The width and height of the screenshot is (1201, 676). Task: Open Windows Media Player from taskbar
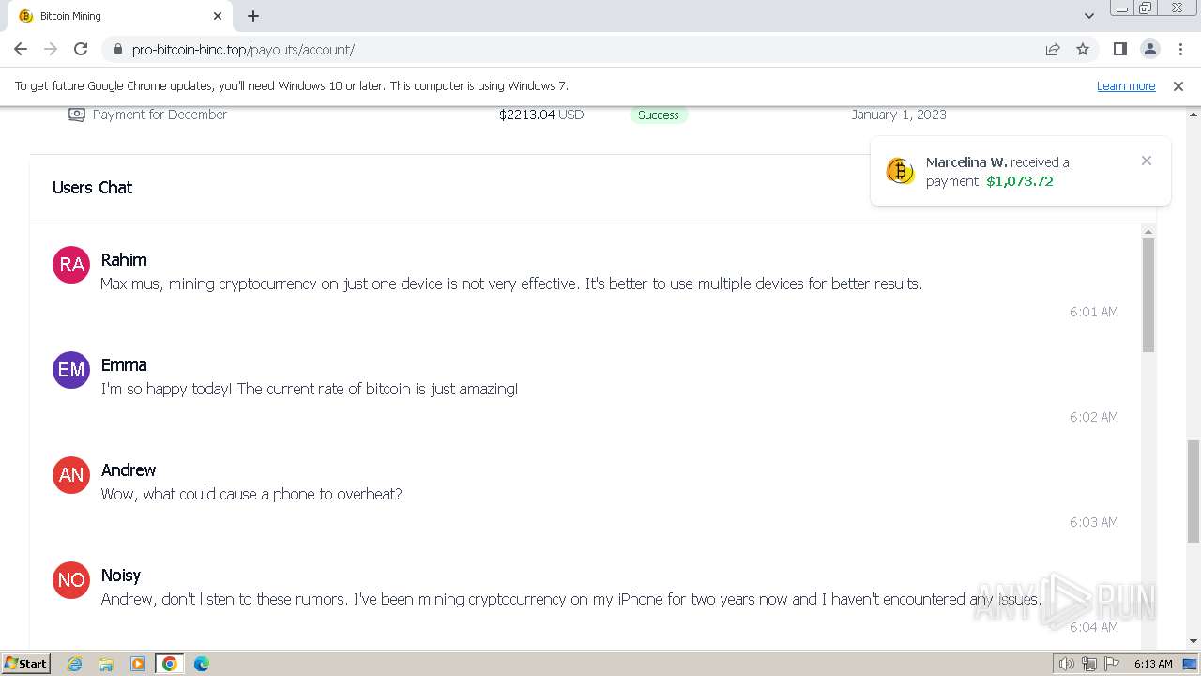point(138,664)
